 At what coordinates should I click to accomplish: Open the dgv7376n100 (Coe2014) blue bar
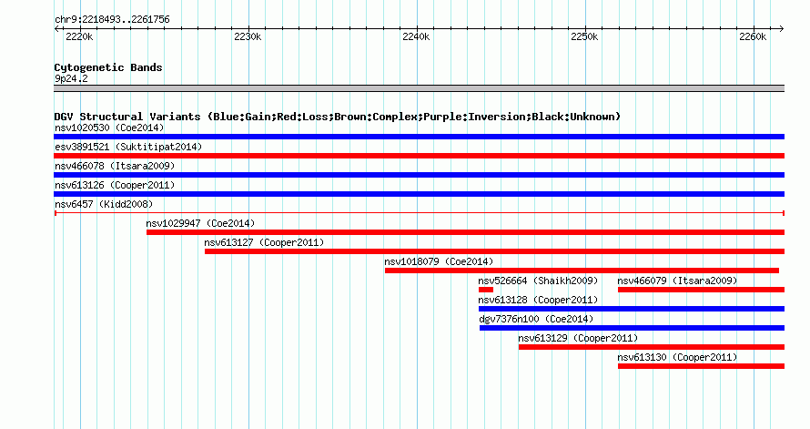[632, 328]
